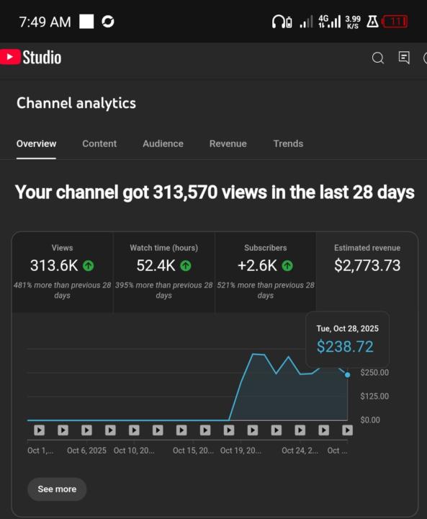The image size is (427, 519).
Task: Tap the circular sync icon in status bar
Action: (108, 22)
